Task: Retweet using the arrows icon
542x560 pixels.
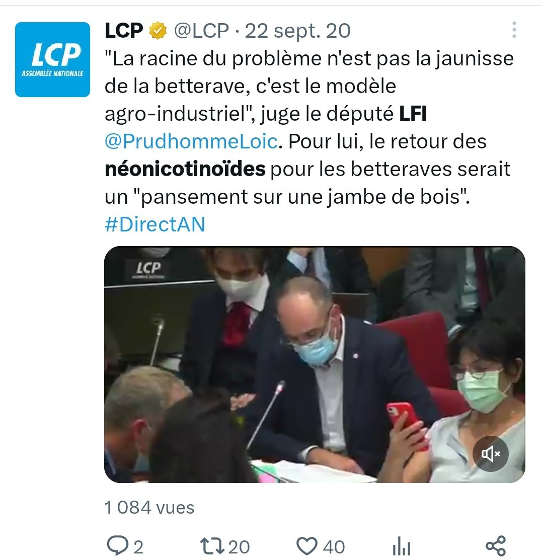Action: coord(212,546)
